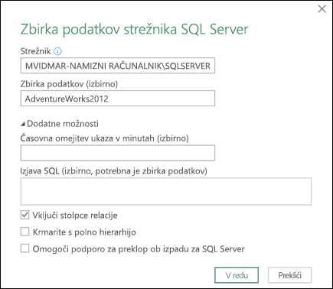Select the Zbirka podatkov field with AdventureWorks2012

point(118,99)
